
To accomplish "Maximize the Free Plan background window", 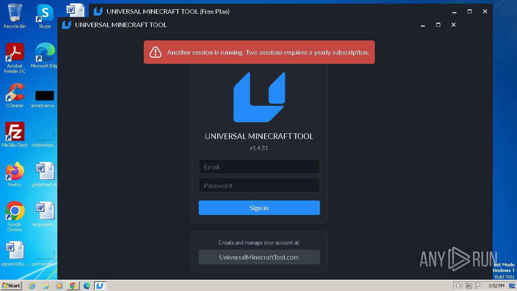I will click(470, 12).
